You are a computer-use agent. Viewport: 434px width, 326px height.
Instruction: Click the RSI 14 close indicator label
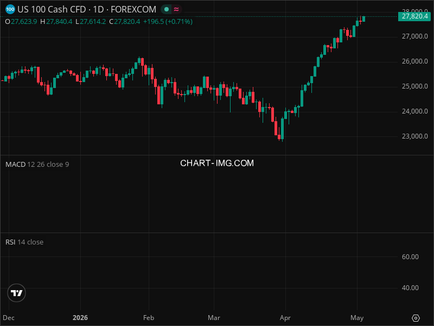(x=24, y=242)
